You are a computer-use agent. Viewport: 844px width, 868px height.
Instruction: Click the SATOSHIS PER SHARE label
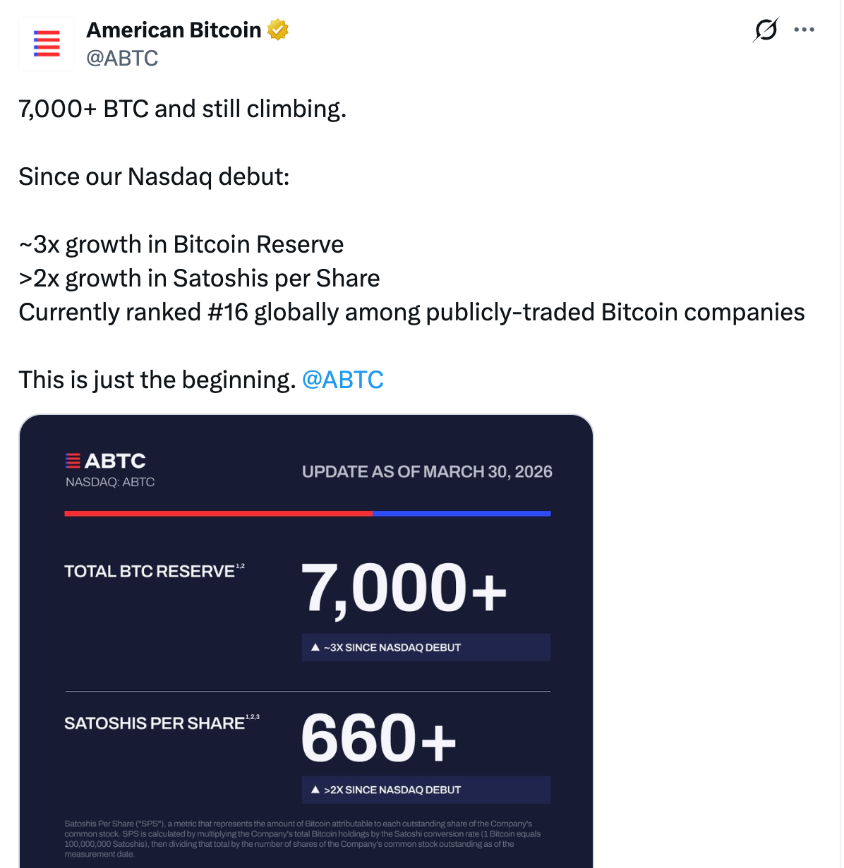point(155,723)
